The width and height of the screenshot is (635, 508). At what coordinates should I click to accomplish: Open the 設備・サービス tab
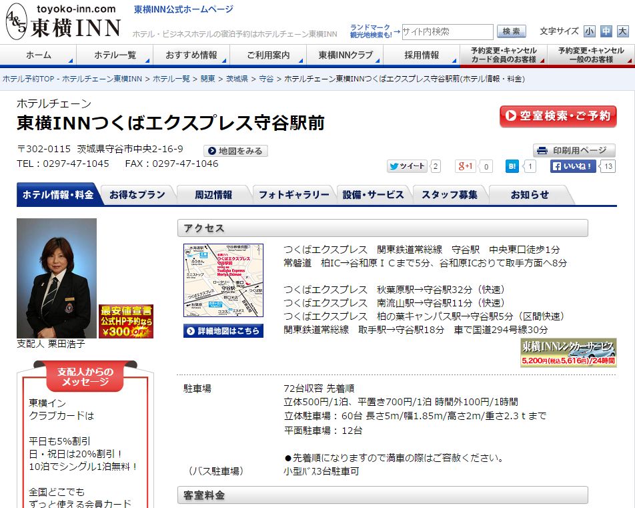(373, 195)
